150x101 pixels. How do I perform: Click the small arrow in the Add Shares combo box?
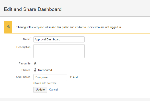pos(65,77)
